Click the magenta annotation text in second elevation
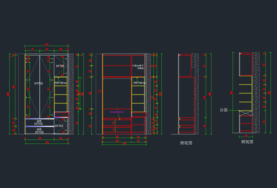 click(x=117, y=112)
